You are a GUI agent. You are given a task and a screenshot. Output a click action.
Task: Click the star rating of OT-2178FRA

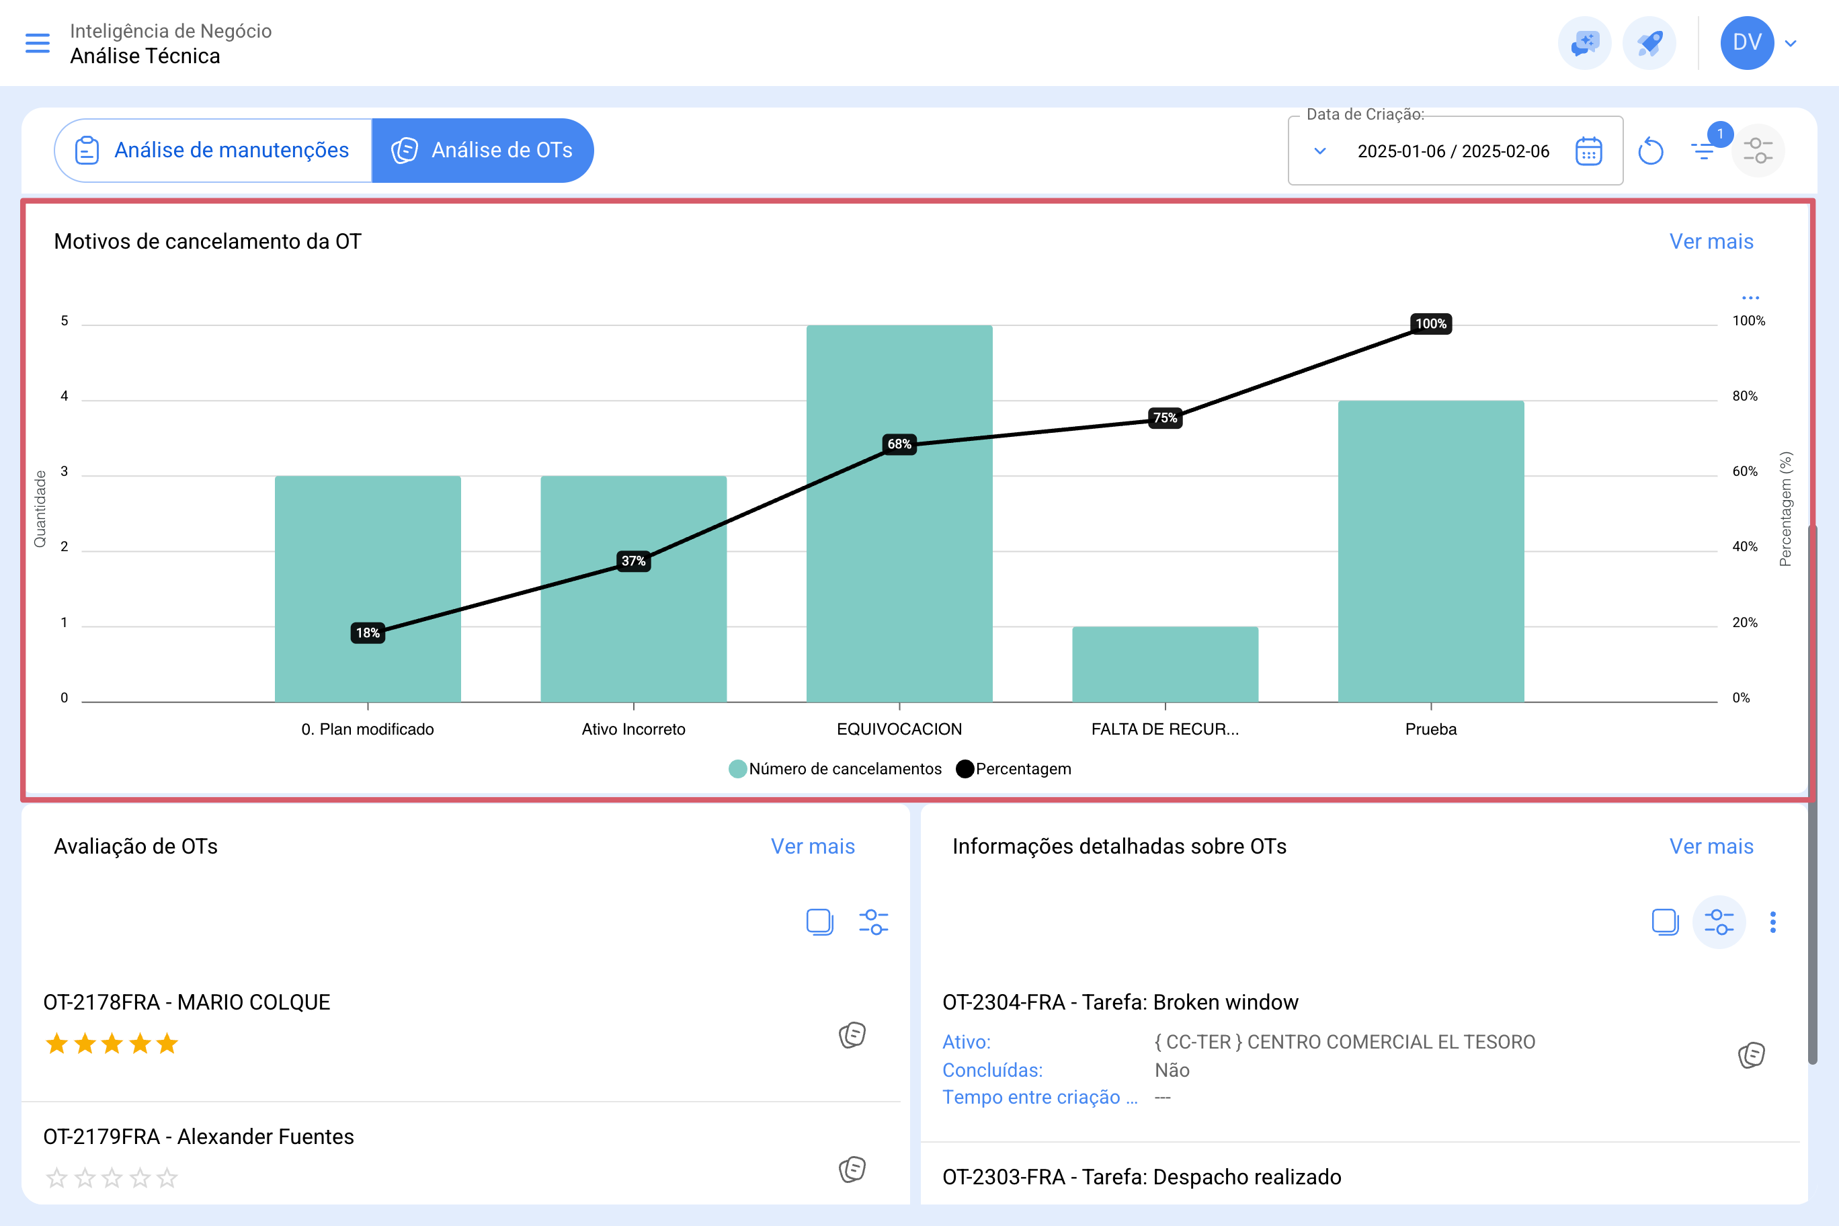112,1043
